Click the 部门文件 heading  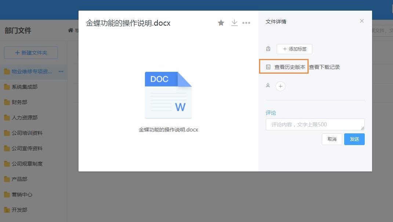coord(18,30)
